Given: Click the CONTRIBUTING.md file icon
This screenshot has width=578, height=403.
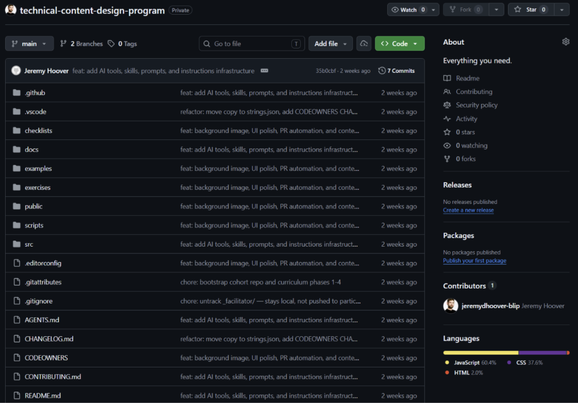Looking at the screenshot, I should point(16,376).
